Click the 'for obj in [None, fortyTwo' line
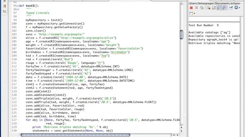This screenshot has height=137, width=245. coord(103,120)
